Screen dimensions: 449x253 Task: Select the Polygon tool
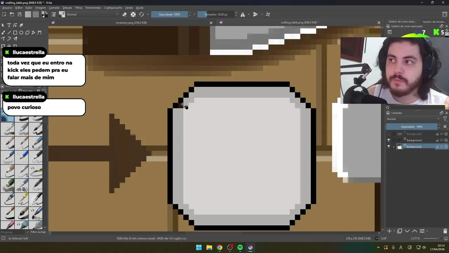coord(27,33)
